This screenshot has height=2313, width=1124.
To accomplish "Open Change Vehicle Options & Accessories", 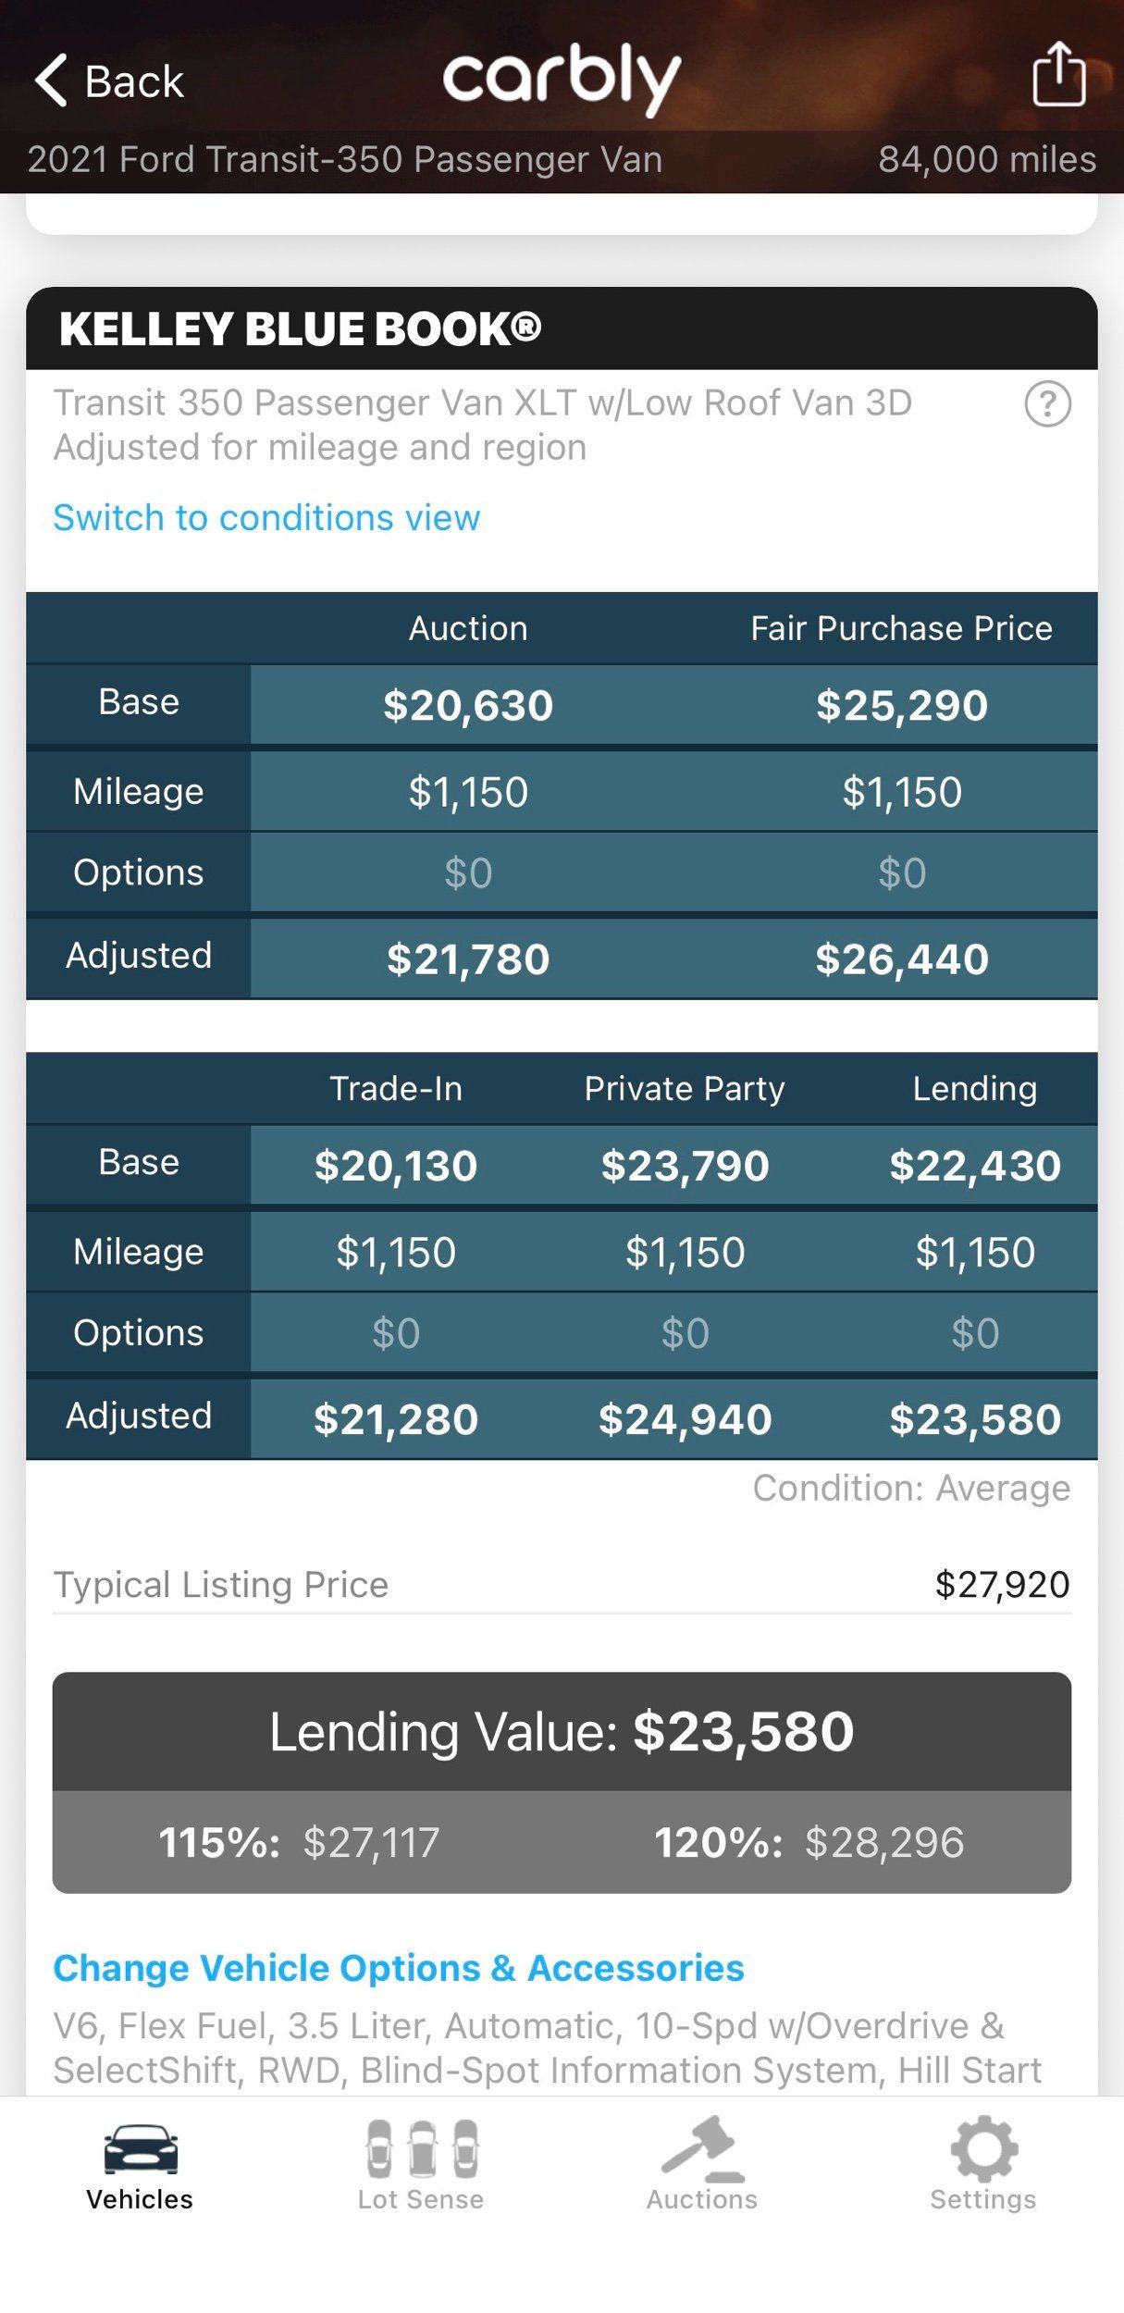I will click(x=399, y=1968).
